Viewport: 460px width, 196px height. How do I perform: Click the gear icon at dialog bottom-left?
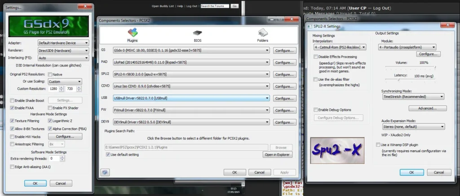coord(105,172)
